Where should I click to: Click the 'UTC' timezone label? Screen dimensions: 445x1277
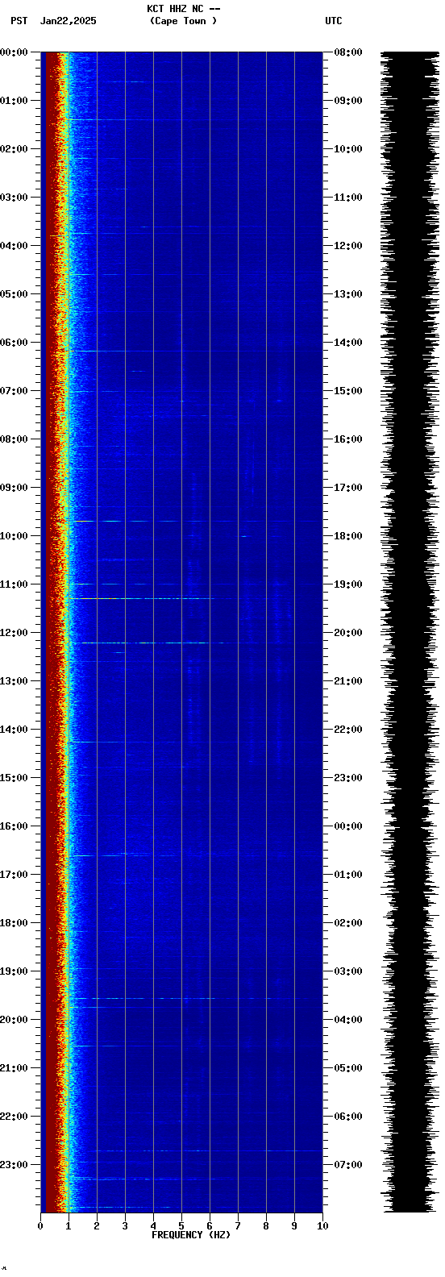pyautogui.click(x=334, y=21)
